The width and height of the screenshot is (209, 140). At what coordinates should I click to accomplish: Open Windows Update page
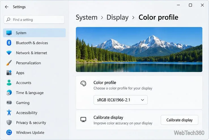[x=34, y=132]
